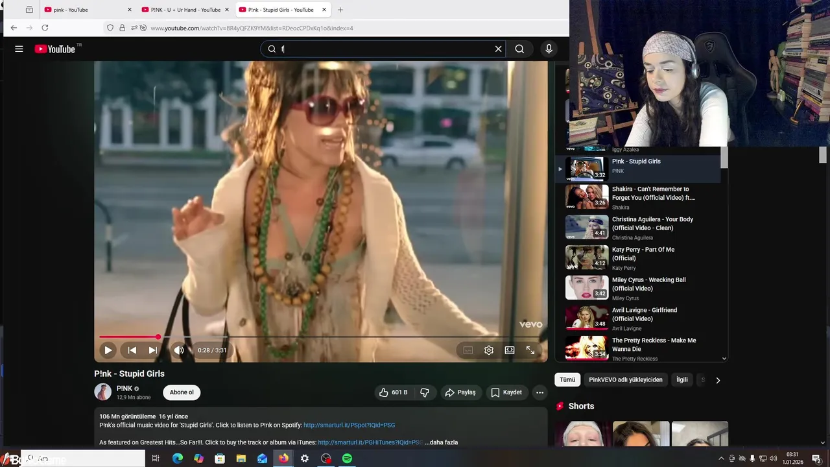This screenshot has width=830, height=467.
Task: Select the P!nk - Stupid Girls playlist entry
Action: point(639,168)
